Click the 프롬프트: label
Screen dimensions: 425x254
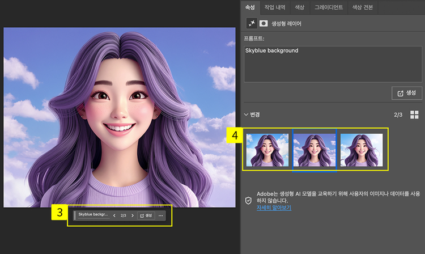[254, 38]
